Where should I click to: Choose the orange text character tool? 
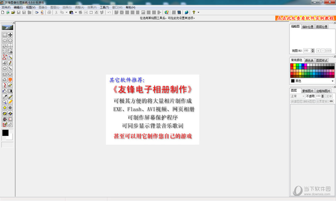point(10,79)
